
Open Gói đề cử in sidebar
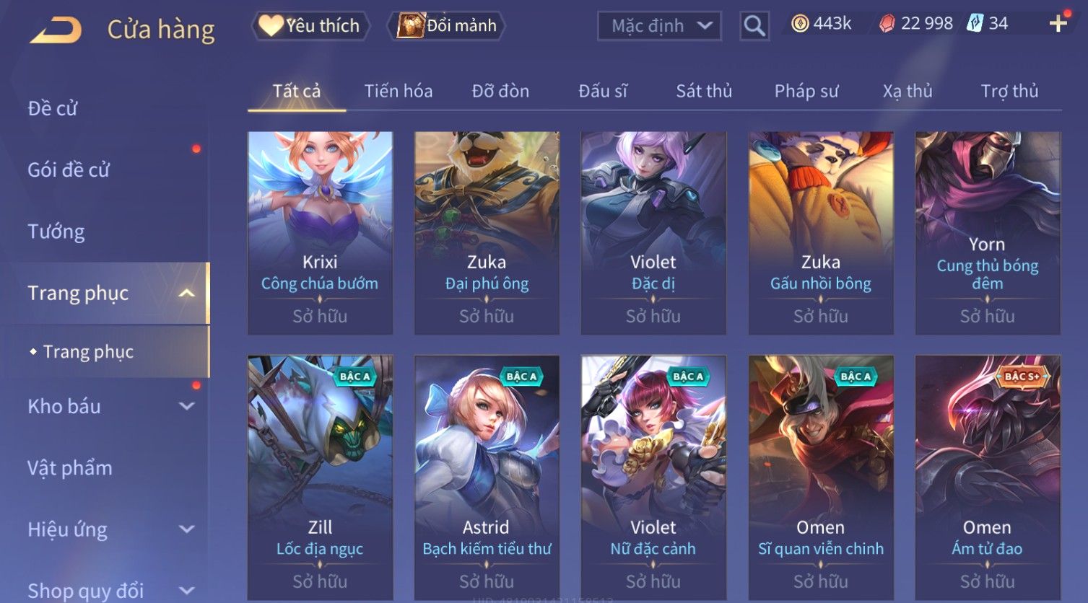[69, 170]
